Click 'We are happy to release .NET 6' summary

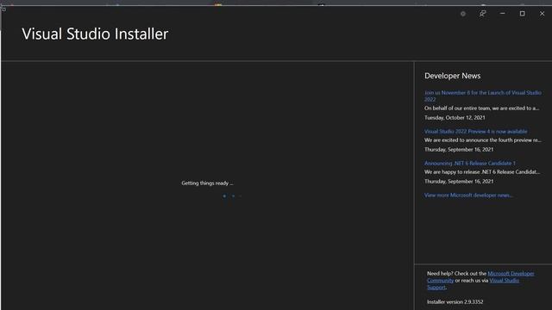[482, 172]
